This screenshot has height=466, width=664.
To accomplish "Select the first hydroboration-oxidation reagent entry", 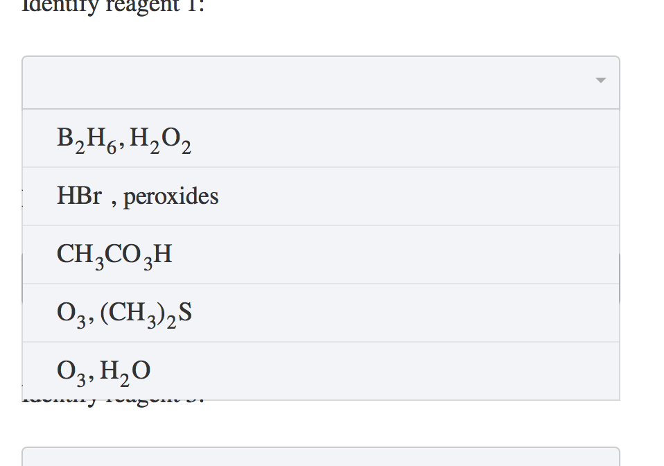I will pos(123,138).
